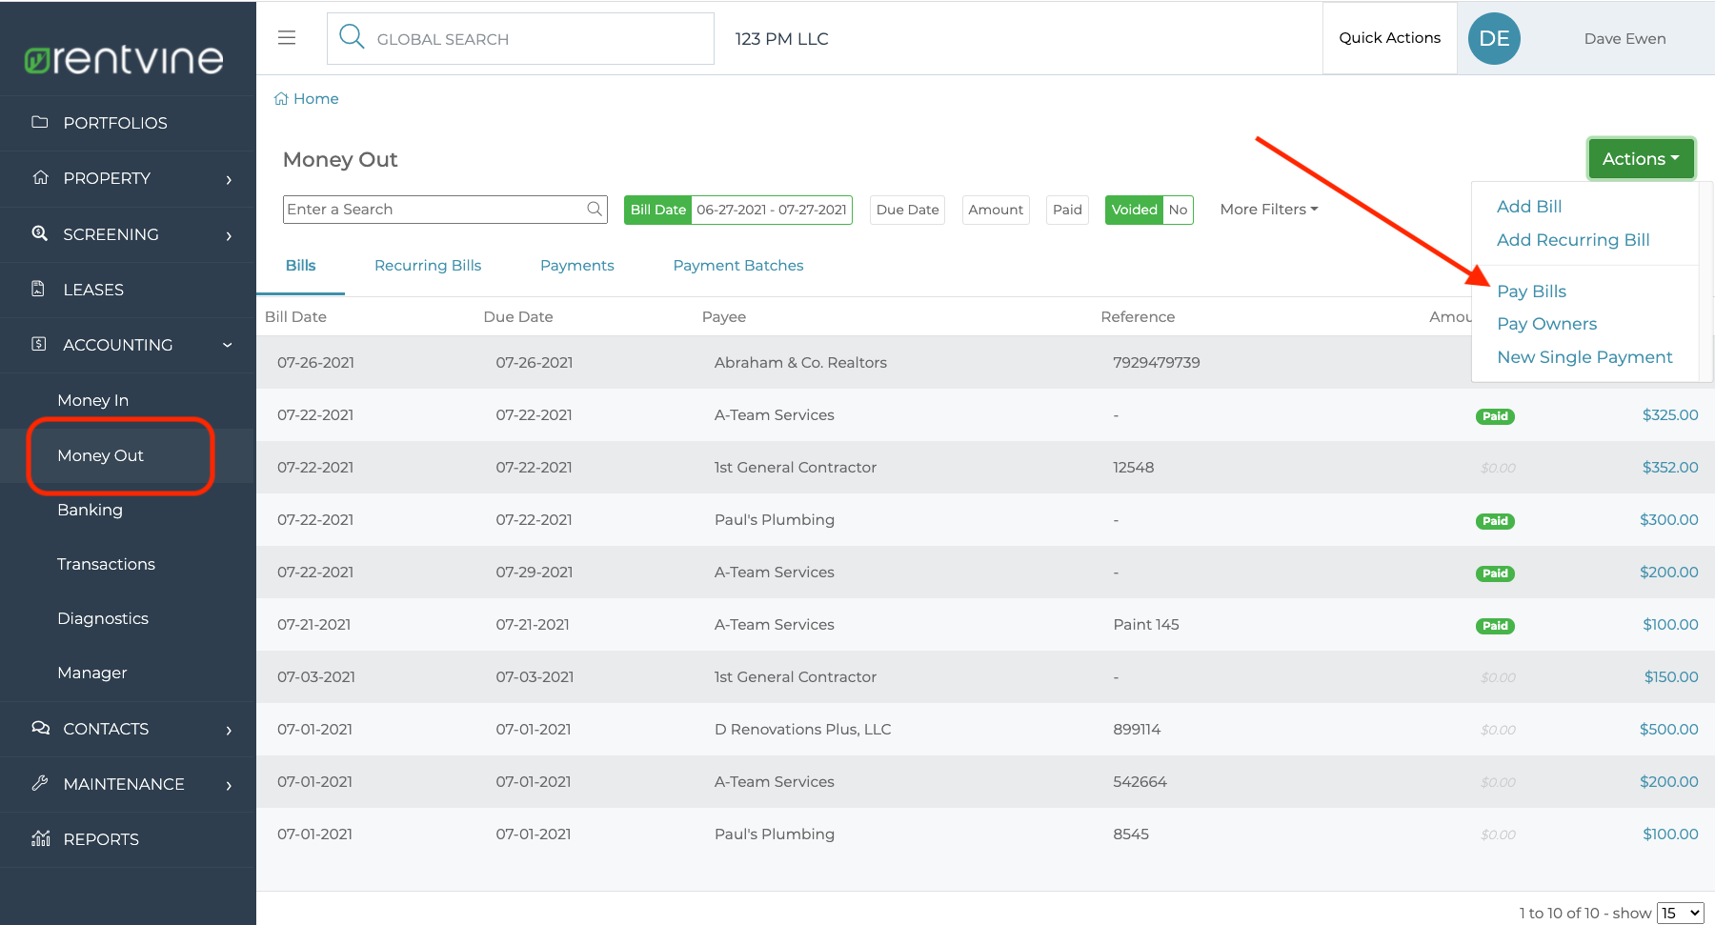Click reference 542664 cell
This screenshot has height=925, width=1715.
pos(1140,781)
